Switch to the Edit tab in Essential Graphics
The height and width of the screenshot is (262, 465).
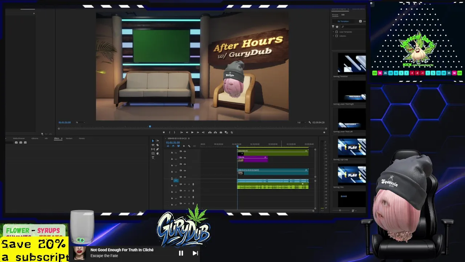point(343,15)
